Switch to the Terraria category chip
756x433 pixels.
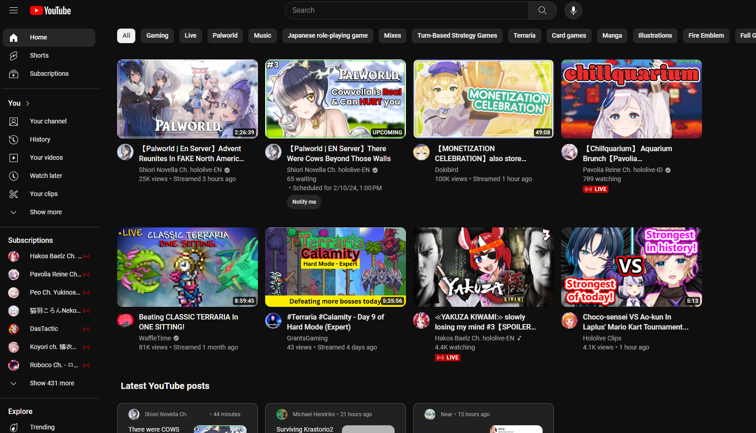tap(524, 35)
